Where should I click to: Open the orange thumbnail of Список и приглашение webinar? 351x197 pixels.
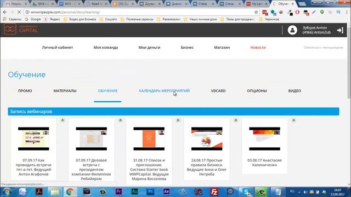pyautogui.click(x=149, y=138)
